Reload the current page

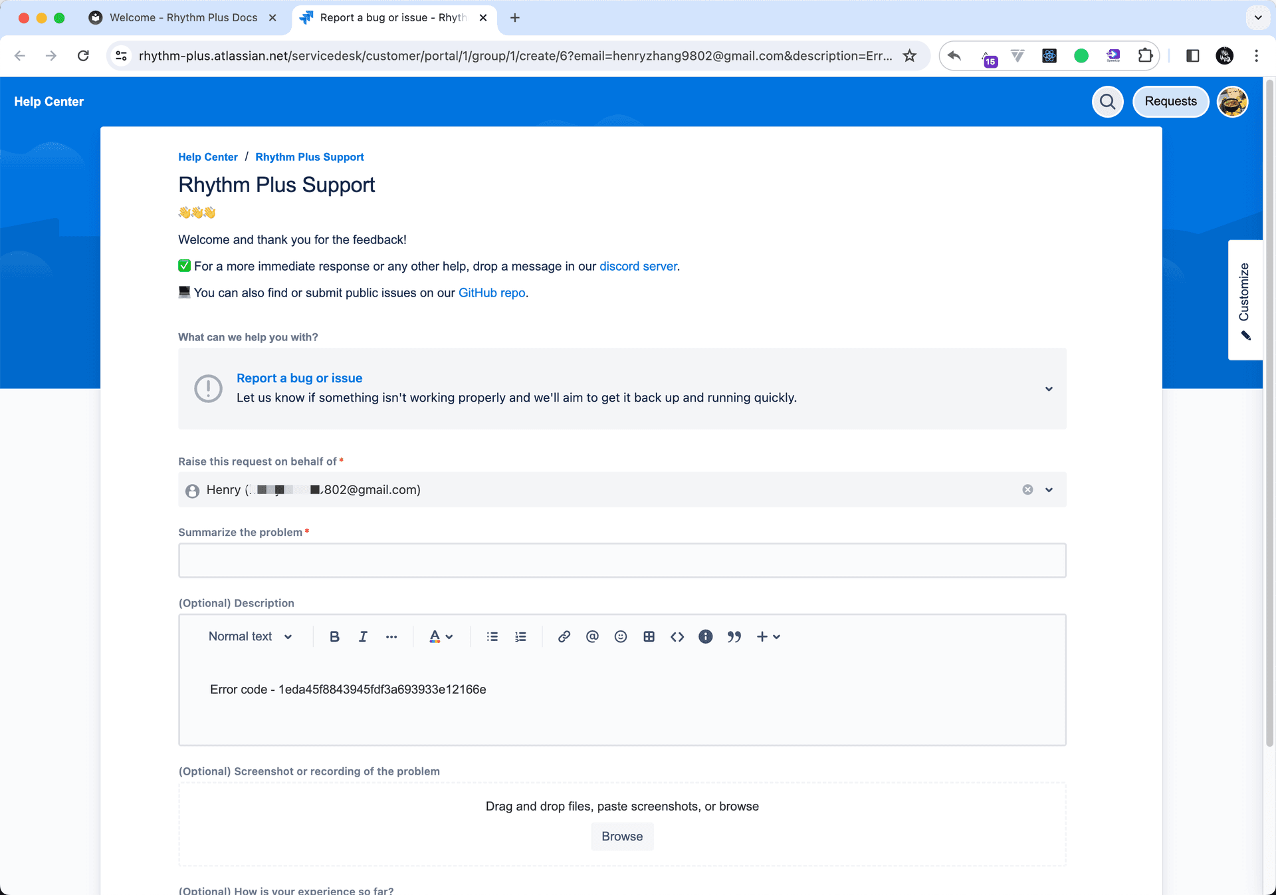[83, 56]
